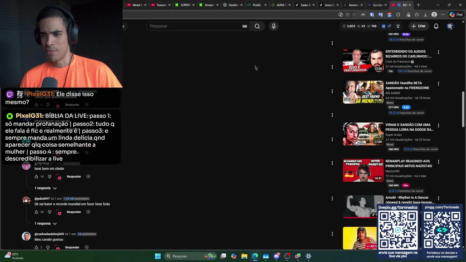Open the browser extensions puzzle icon
Viewport: 466px width, 262px height.
[x=398, y=15]
